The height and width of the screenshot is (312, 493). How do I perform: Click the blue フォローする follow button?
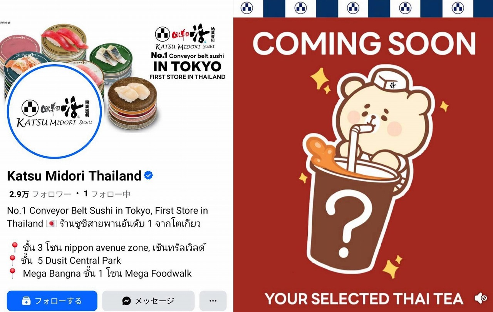point(52,301)
